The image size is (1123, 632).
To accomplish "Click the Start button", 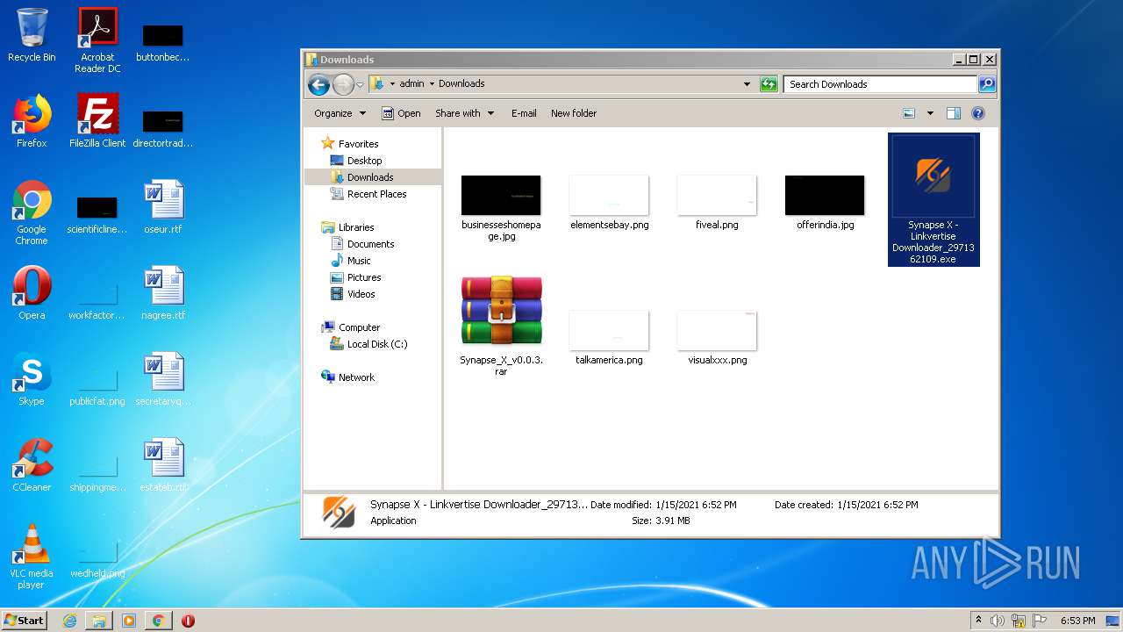I will [25, 621].
